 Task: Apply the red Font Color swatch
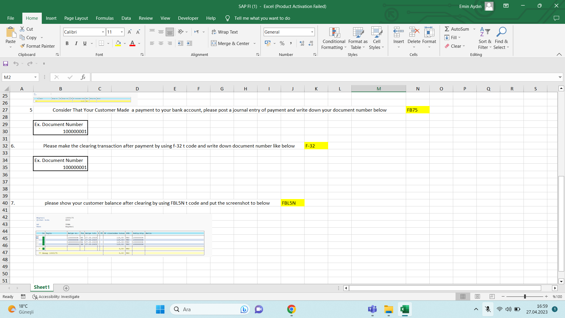click(x=132, y=43)
